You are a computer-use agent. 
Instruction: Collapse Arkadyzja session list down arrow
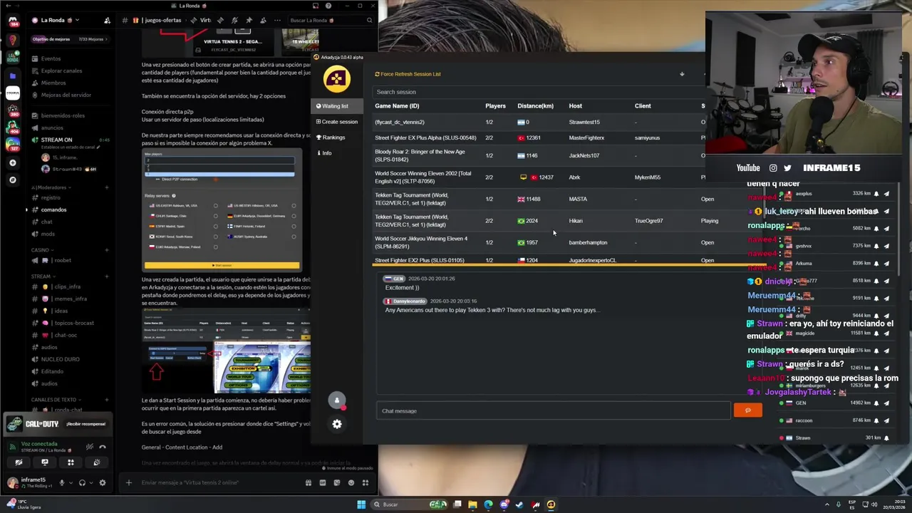(682, 74)
